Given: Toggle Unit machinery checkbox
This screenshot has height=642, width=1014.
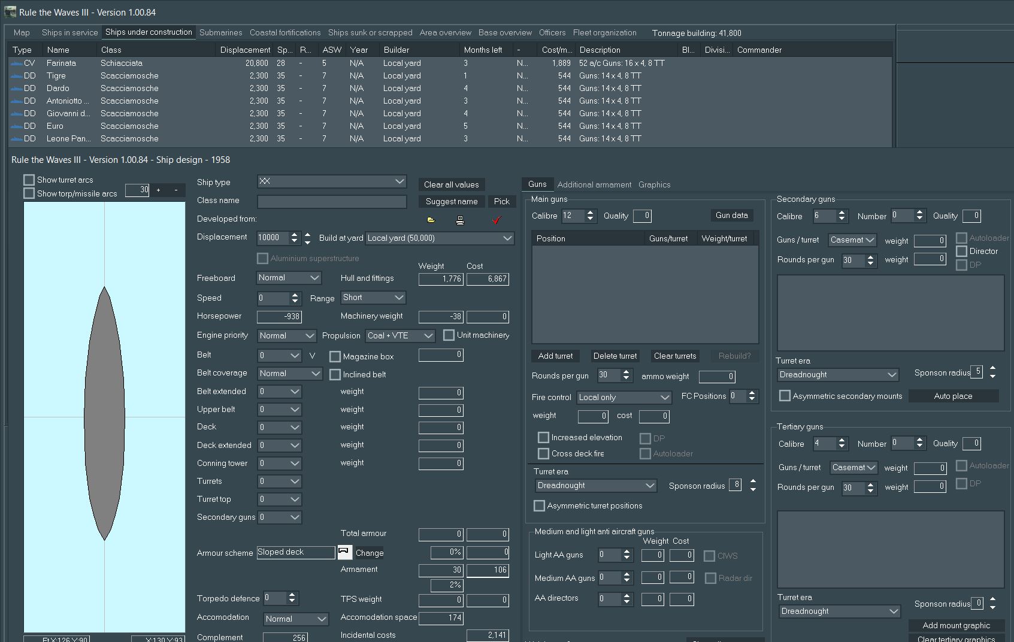Looking at the screenshot, I should coord(449,335).
